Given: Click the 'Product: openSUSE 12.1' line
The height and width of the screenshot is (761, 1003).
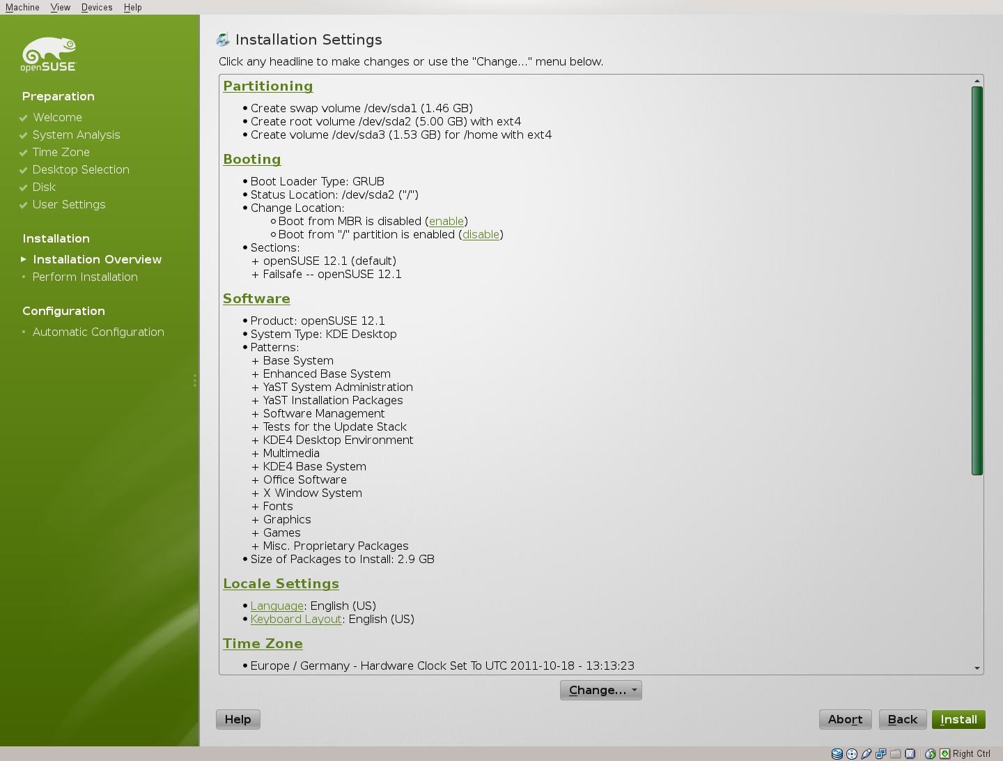Looking at the screenshot, I should pos(318,321).
